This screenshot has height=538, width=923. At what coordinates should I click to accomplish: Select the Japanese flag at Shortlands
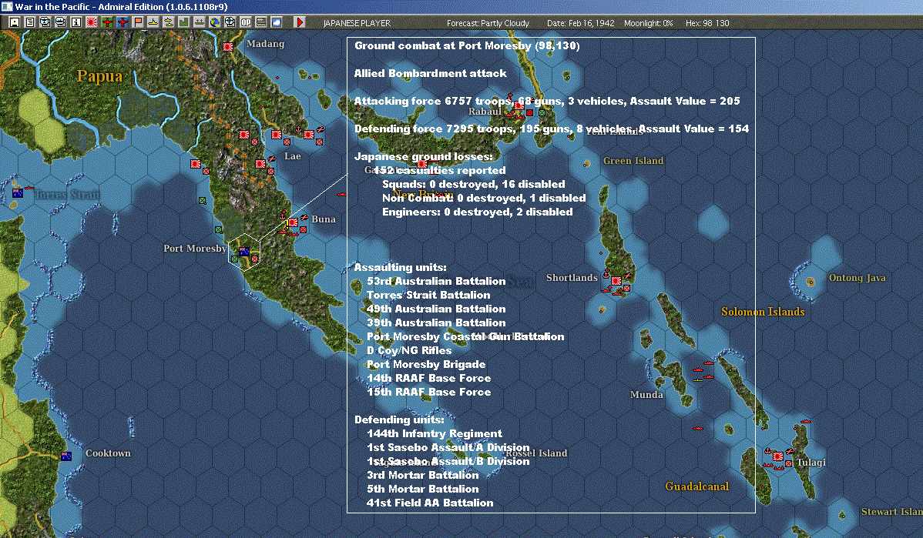(616, 281)
